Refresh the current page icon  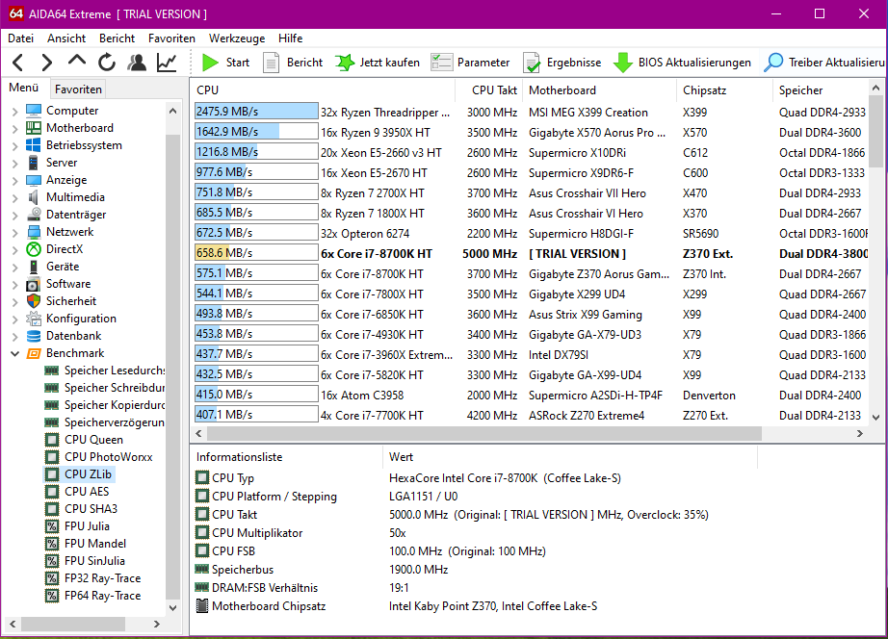[x=107, y=63]
